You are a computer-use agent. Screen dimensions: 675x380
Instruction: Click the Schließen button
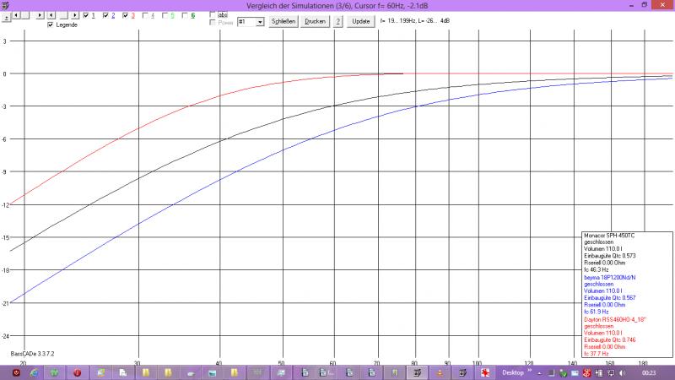283,21
